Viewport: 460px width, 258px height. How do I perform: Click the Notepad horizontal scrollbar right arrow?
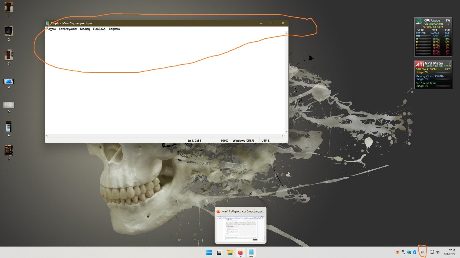[282, 136]
